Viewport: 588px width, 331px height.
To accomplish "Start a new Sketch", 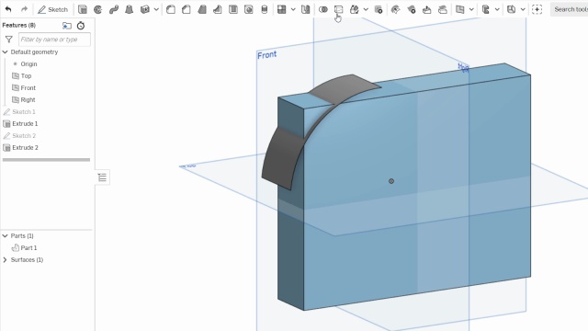I will click(53, 9).
